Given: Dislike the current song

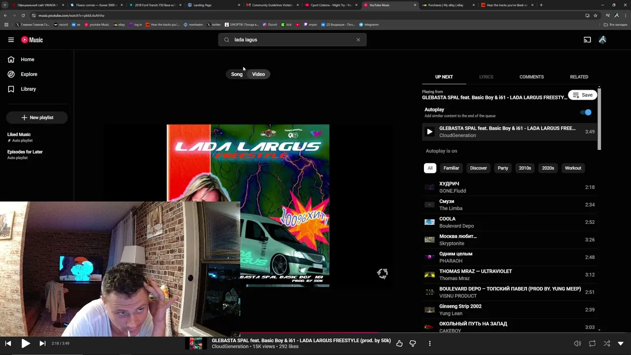Looking at the screenshot, I should (x=413, y=344).
